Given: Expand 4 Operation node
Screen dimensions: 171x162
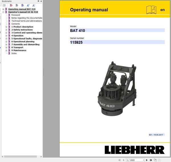Looking at the screenshot, I should point(6,36).
